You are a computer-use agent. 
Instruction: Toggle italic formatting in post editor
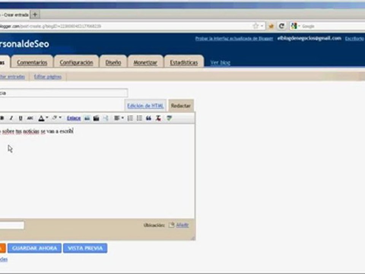11,118
